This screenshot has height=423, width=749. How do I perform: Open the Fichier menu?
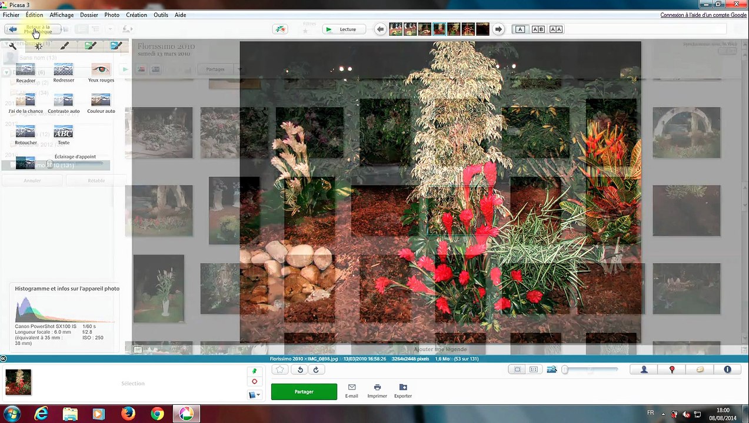(x=11, y=15)
